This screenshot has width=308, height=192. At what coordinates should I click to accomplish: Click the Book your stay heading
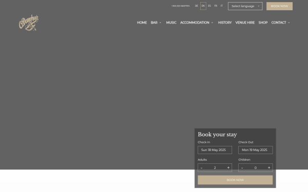coord(217,135)
